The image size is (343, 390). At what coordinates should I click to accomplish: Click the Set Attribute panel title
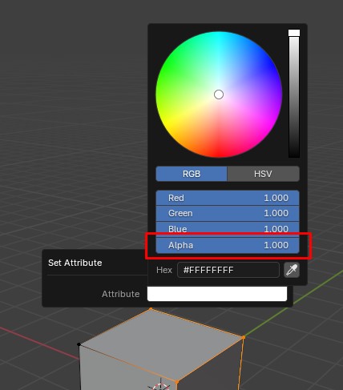[75, 263]
